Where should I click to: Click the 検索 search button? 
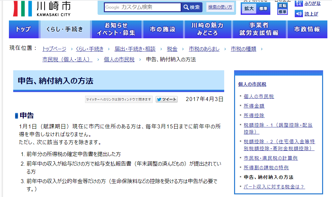click(x=192, y=7)
